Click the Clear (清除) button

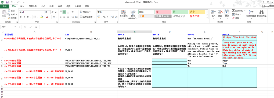(237, 18)
